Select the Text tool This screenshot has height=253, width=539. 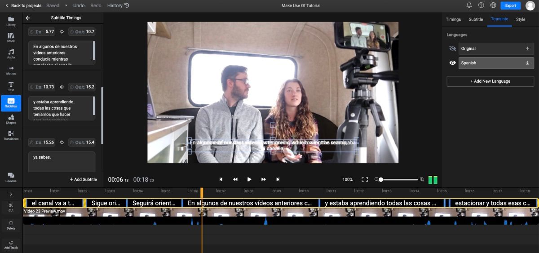coord(11,87)
